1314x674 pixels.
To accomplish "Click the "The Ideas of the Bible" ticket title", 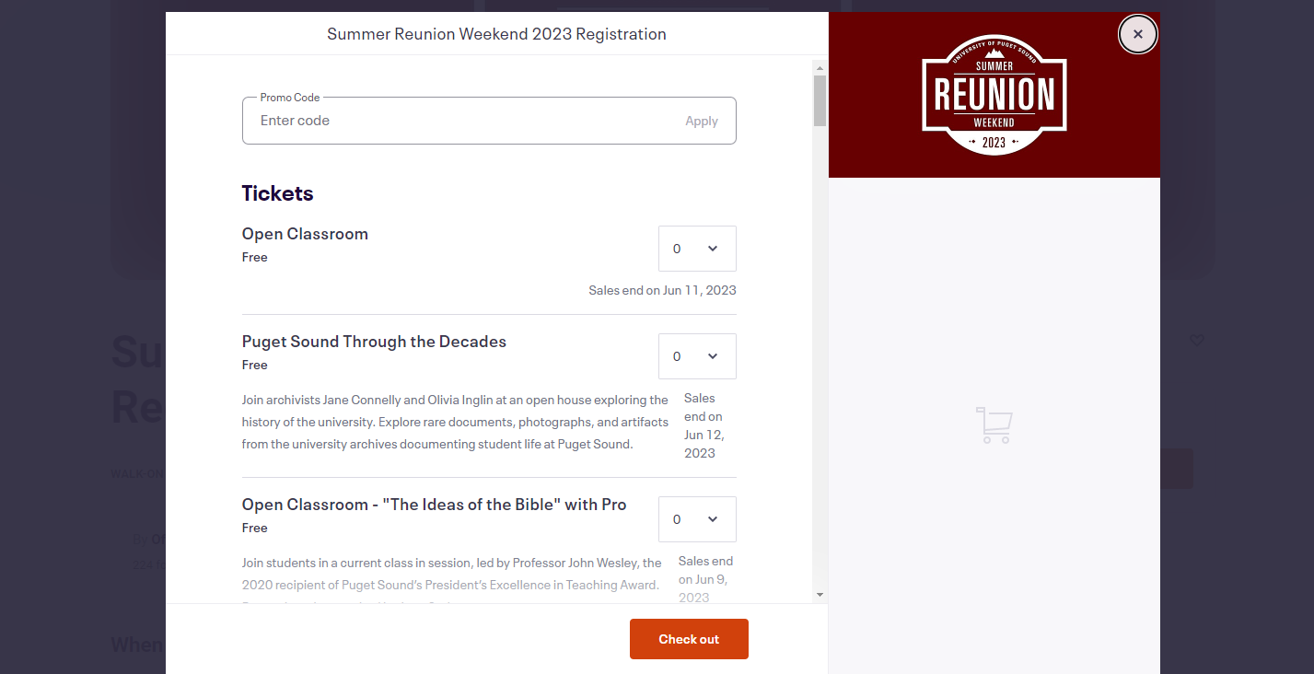I will coord(434,505).
